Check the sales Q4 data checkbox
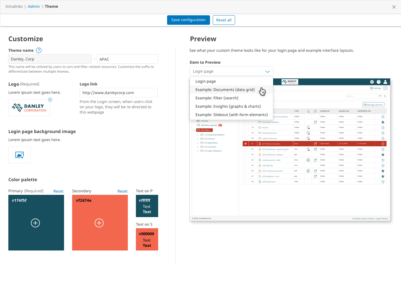The width and height of the screenshot is (401, 285). (x=245, y=166)
